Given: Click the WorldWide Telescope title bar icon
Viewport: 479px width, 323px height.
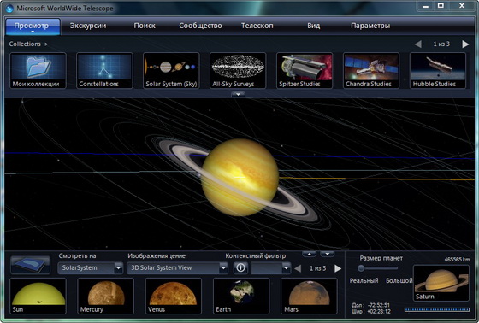Looking at the screenshot, I should coord(9,9).
